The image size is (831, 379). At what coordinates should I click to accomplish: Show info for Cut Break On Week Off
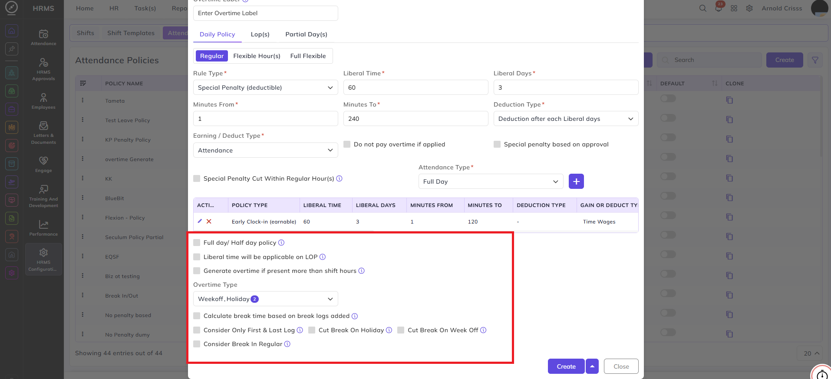tap(483, 330)
